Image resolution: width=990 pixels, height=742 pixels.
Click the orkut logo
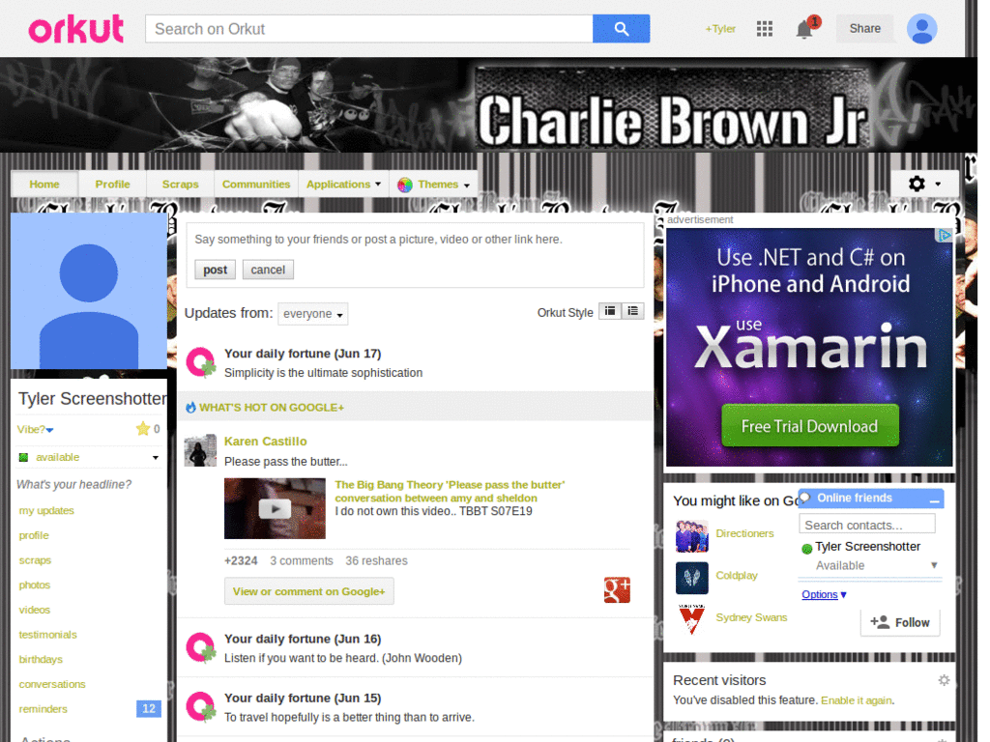(75, 29)
